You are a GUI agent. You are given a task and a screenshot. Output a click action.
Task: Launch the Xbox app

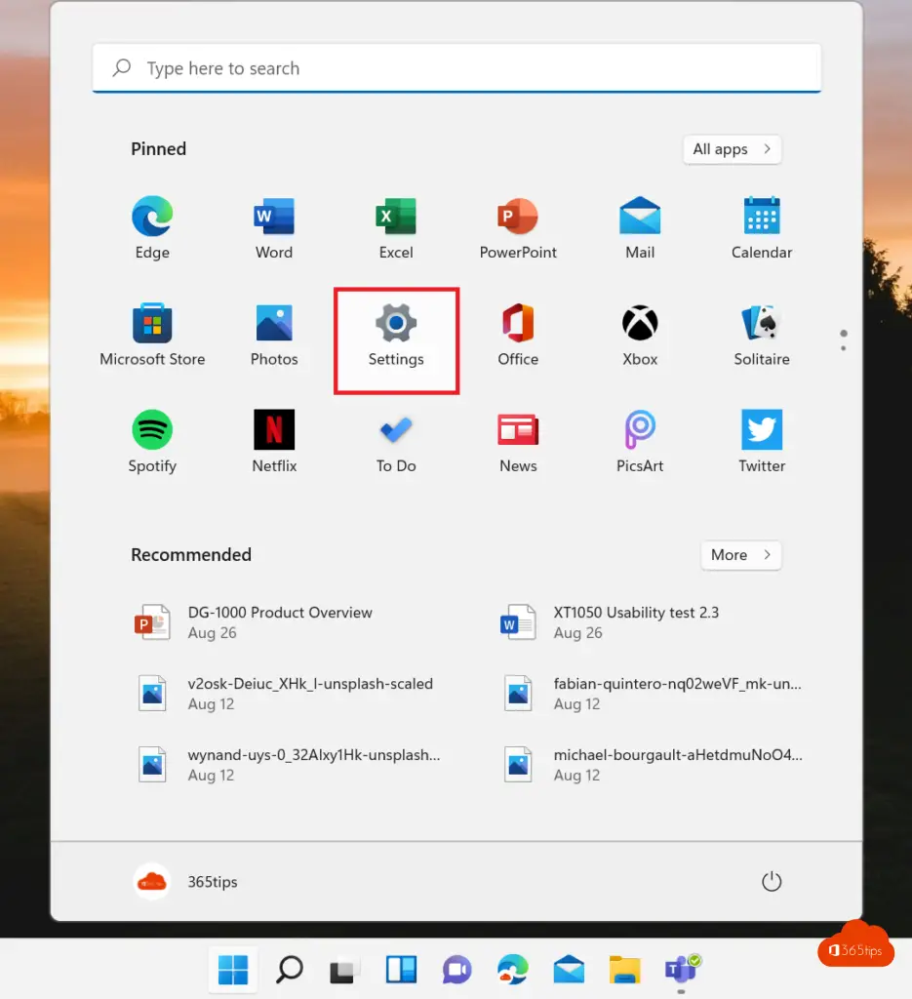pyautogui.click(x=640, y=335)
